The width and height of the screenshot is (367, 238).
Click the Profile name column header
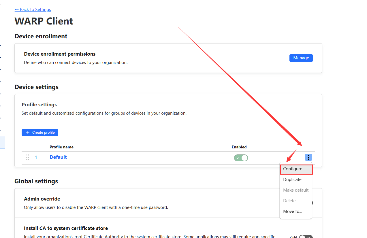(x=61, y=147)
